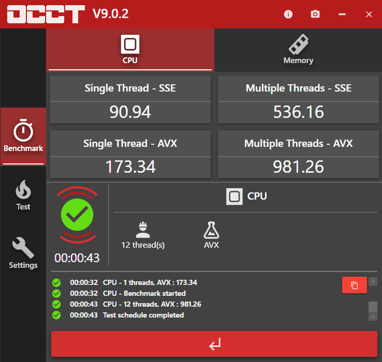
Task: Click the OCCT logo
Action: (x=46, y=14)
